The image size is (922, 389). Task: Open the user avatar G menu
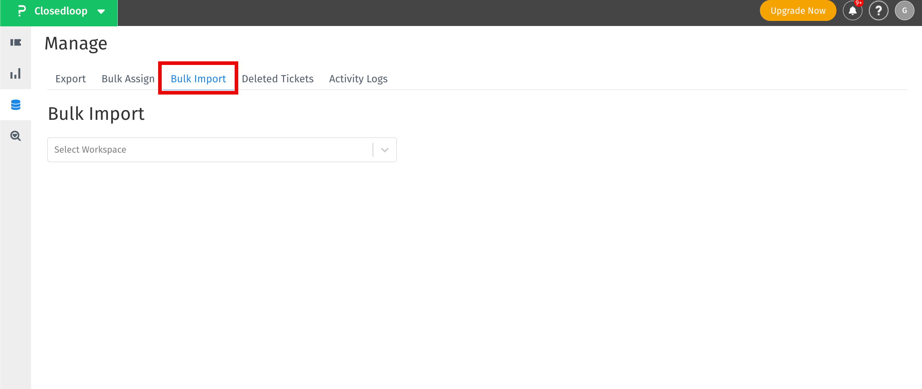(904, 11)
